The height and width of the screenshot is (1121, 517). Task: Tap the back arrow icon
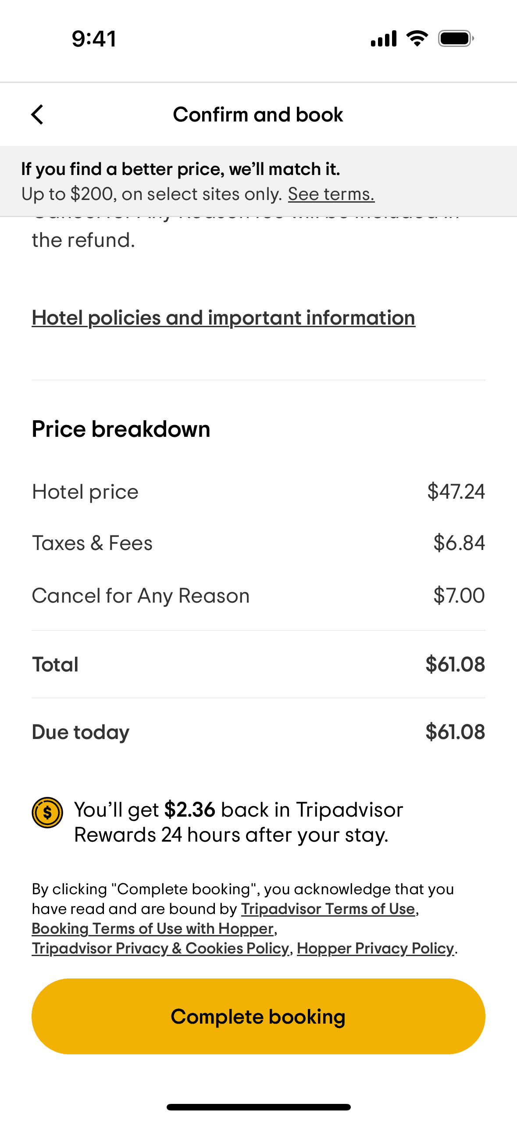[38, 114]
